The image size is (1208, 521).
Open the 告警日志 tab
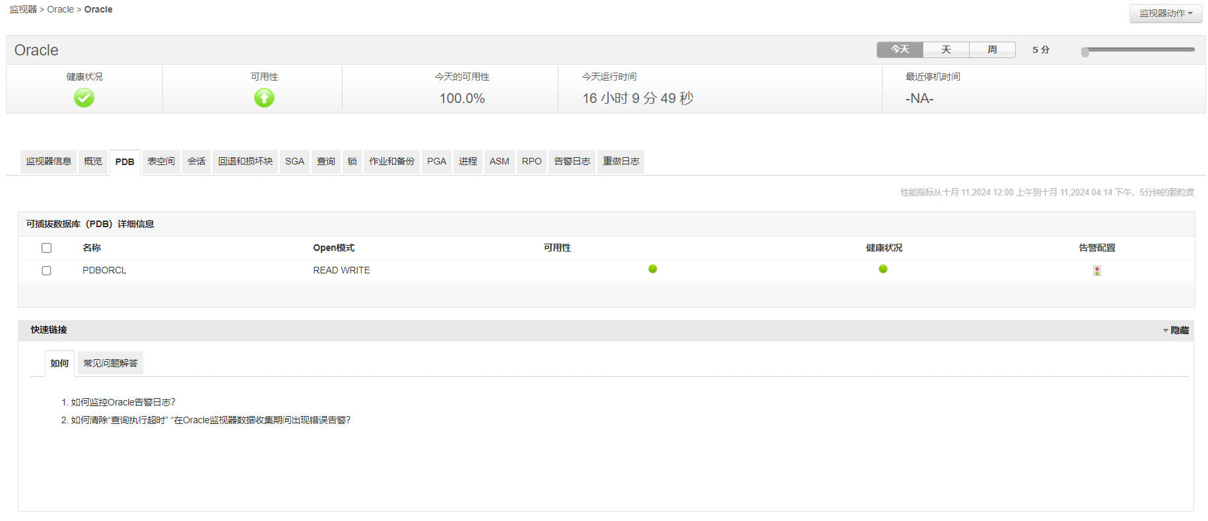(572, 162)
